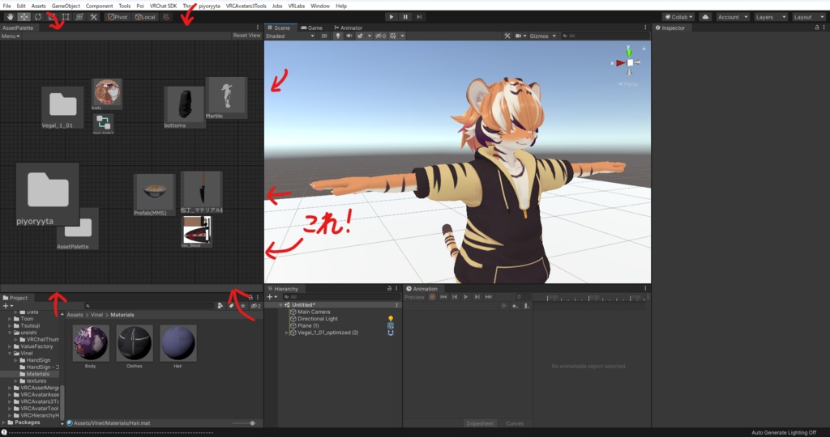Toggle hidden packages count in Project
The height and width of the screenshot is (437, 830).
[x=255, y=306]
